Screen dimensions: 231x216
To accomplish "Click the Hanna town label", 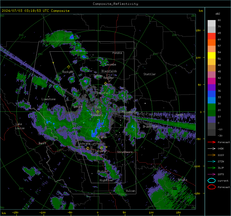I will pos(179,115).
